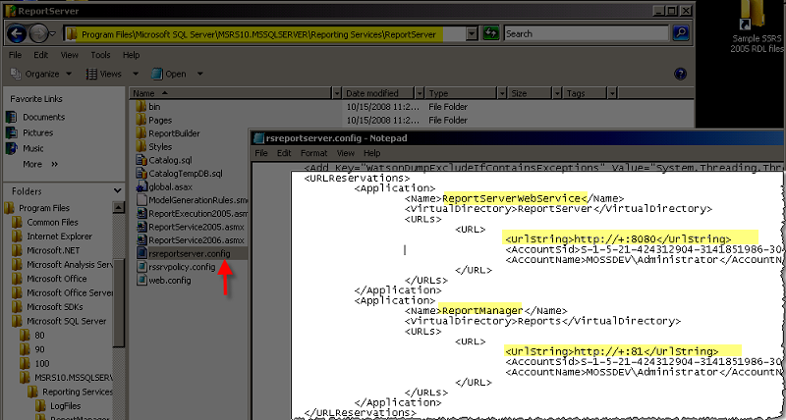
Task: Open the Size column filter dropdown
Action: [x=557, y=93]
